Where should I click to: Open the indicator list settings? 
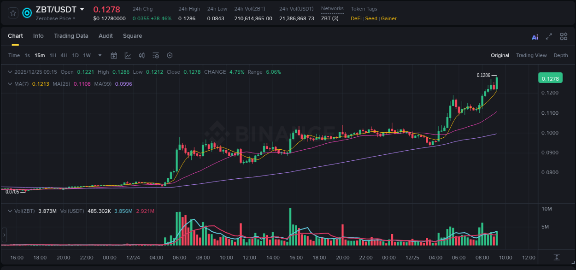(x=156, y=55)
